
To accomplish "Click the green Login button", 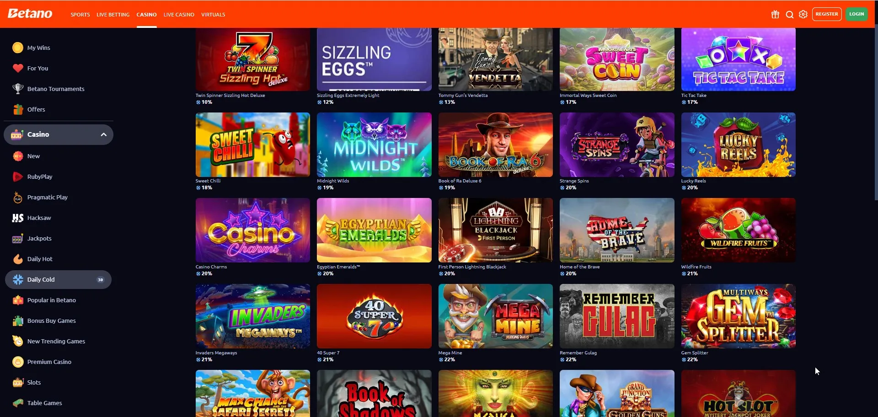I will (857, 14).
